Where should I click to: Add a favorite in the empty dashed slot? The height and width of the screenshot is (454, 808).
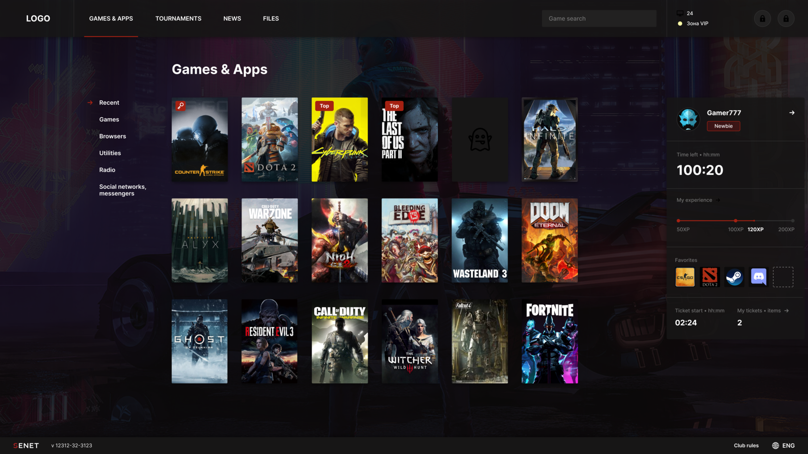pos(783,277)
